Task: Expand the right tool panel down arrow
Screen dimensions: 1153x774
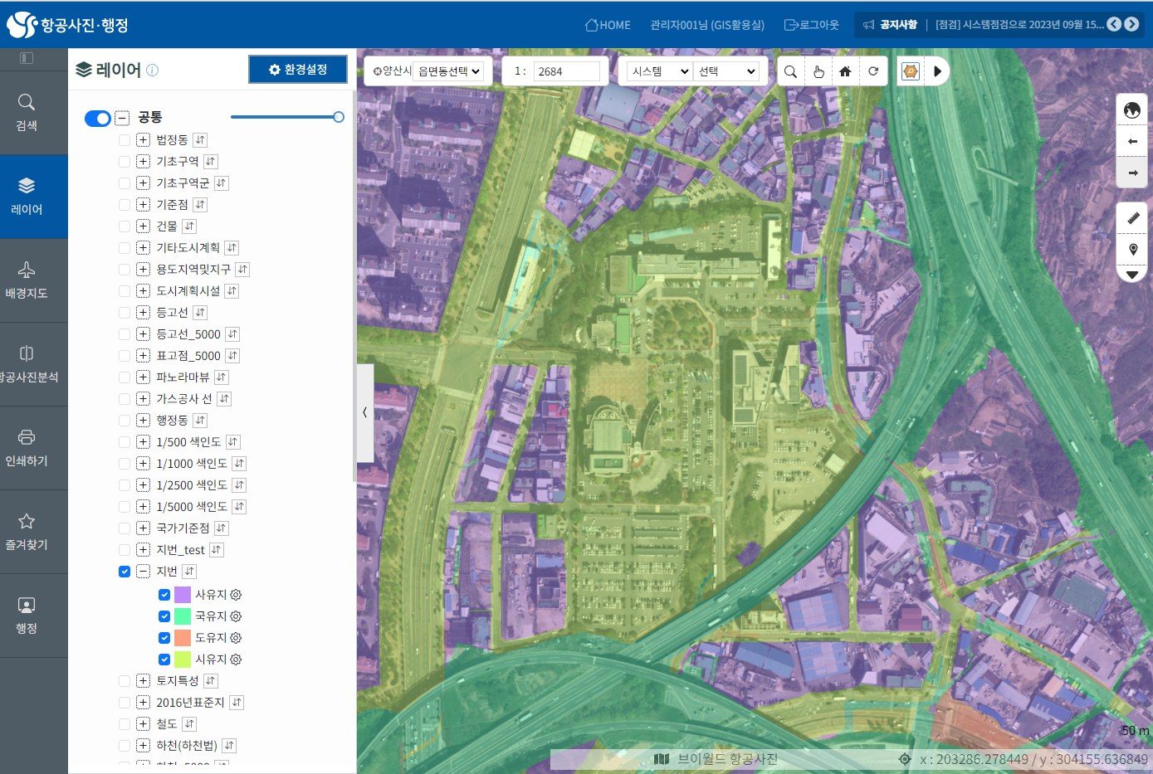Action: coord(1132,275)
